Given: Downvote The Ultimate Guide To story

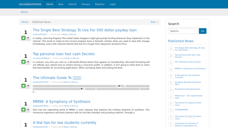Looking at the screenshot, I should click(x=28, y=86).
